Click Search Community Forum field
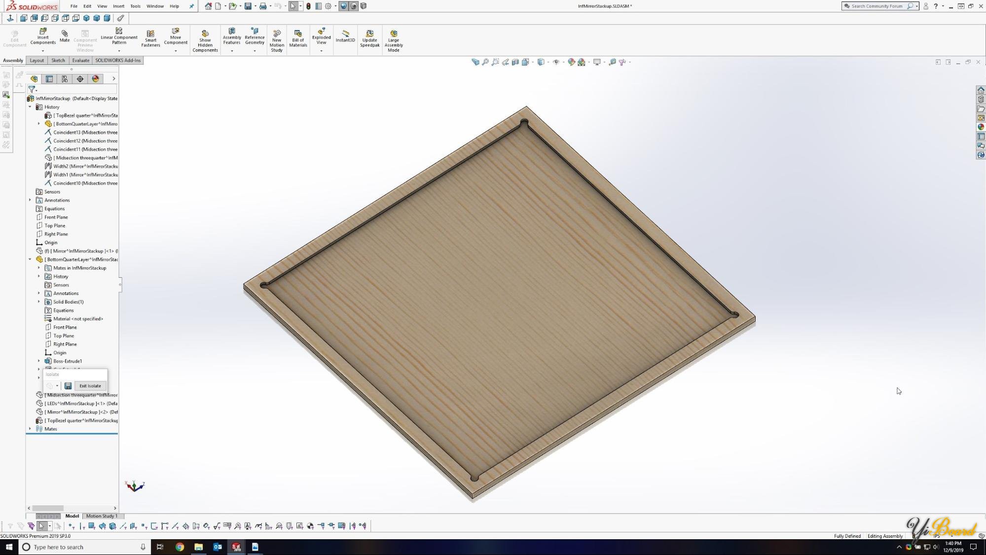The image size is (986, 555). (x=876, y=6)
